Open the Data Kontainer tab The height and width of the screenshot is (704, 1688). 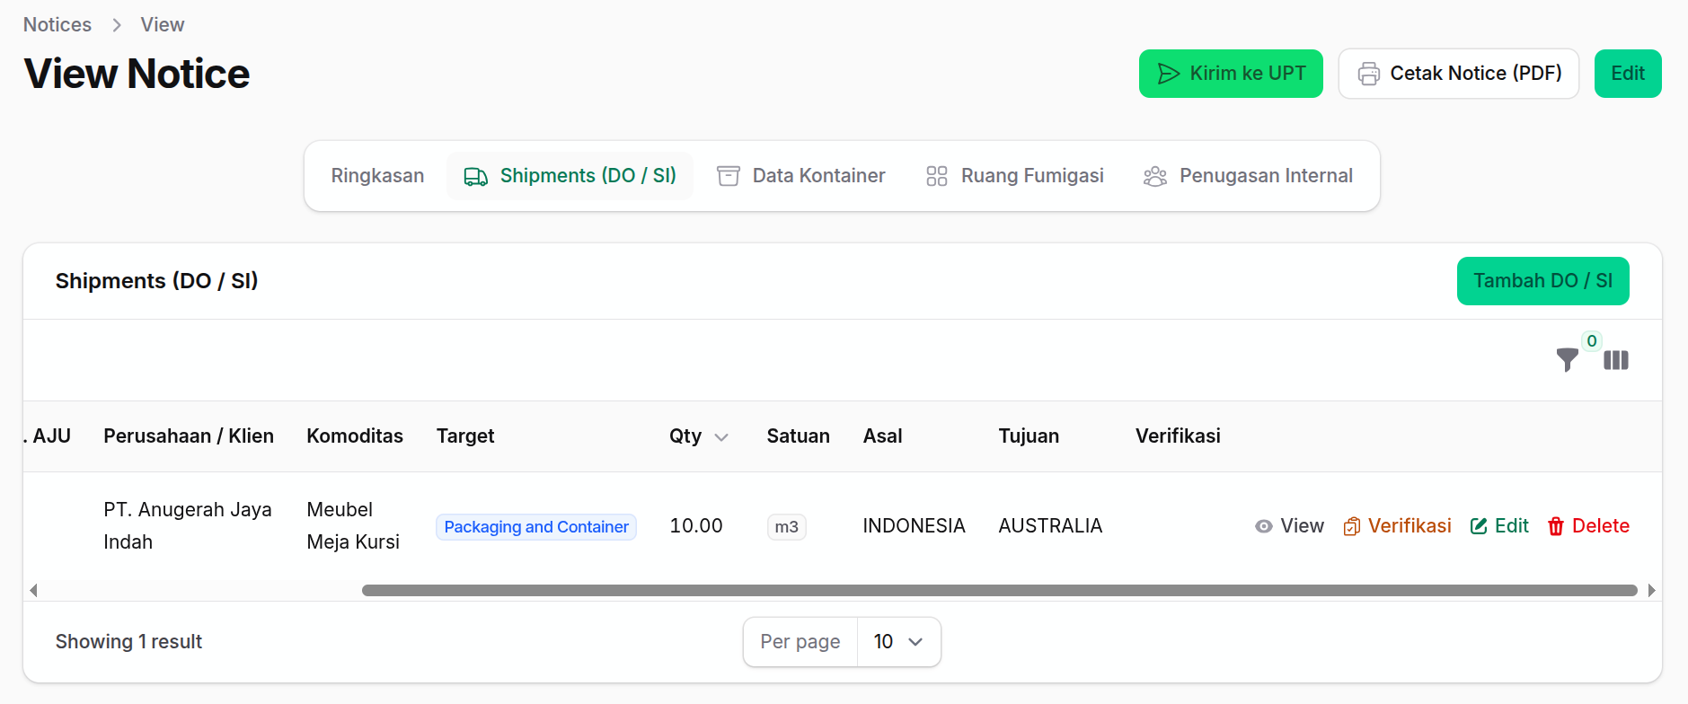point(801,176)
